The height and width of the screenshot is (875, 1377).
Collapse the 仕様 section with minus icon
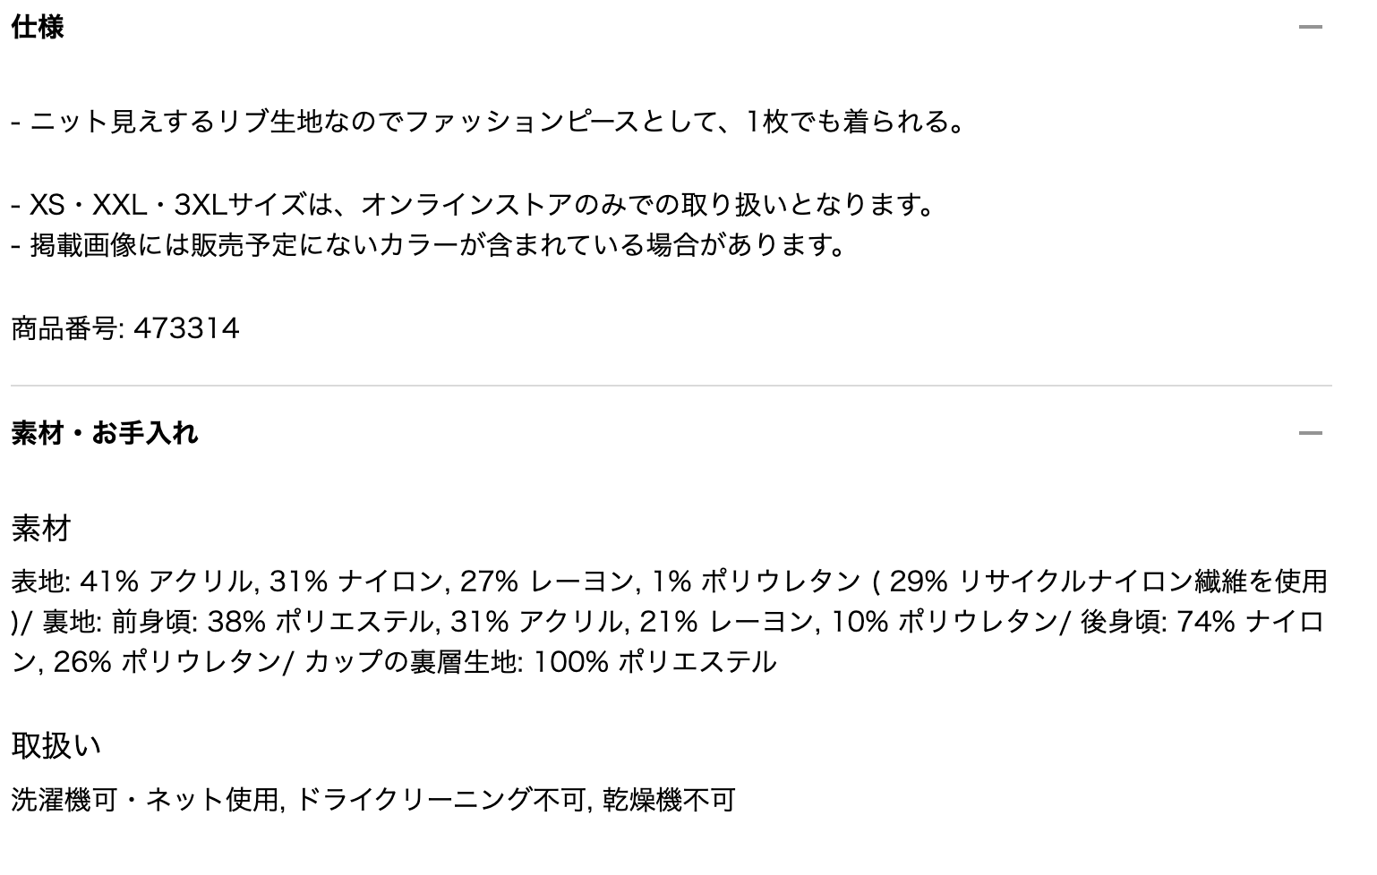pos(1310,28)
